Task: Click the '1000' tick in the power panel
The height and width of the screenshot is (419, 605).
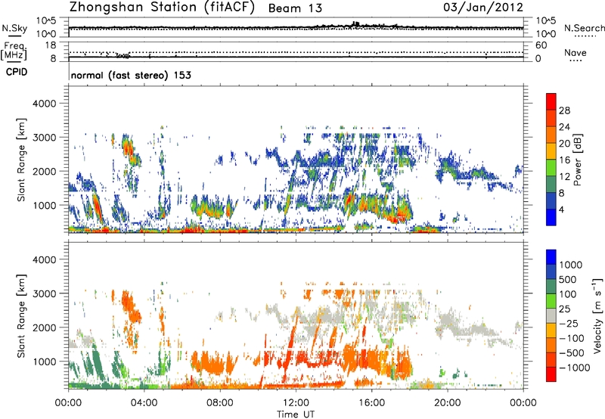Action: [x=44, y=205]
